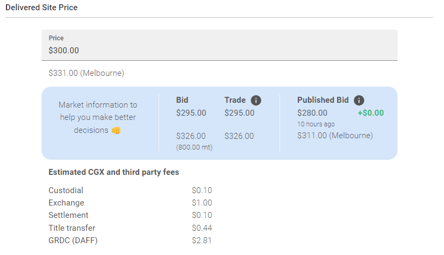Click the Bid column header
444x255 pixels.
[x=182, y=100]
